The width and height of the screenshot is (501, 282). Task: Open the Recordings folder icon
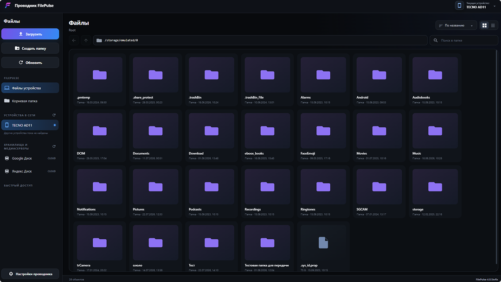click(268, 187)
